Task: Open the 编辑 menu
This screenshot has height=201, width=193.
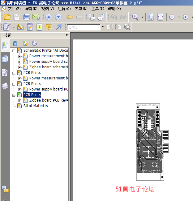Action: tap(31, 9)
